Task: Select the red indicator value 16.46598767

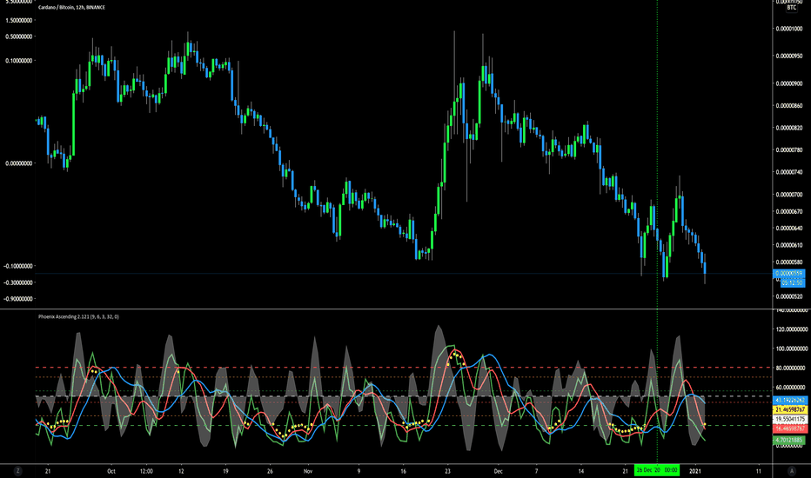Action: (x=790, y=428)
